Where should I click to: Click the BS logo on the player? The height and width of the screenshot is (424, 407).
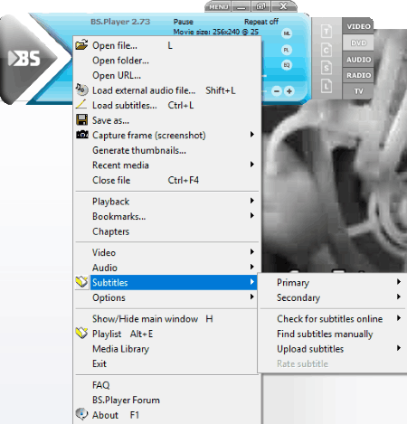click(x=24, y=58)
